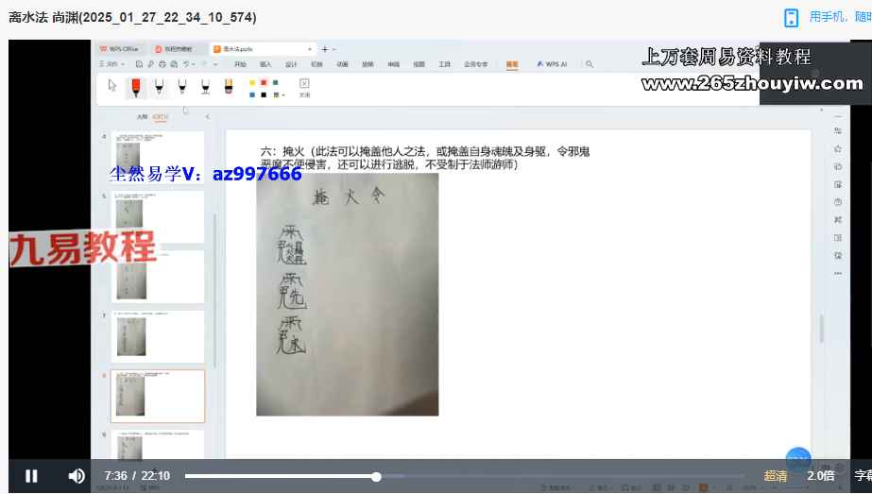Open the 插入 ribbon tab

coord(265,64)
